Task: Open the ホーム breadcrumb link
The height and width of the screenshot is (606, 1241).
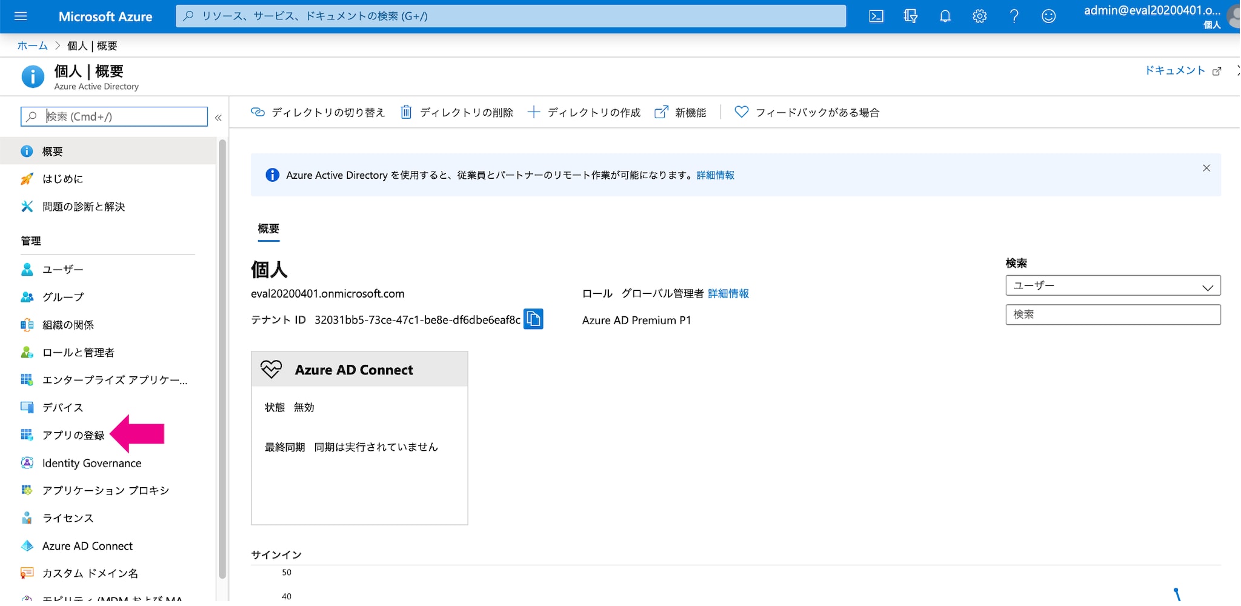Action: pyautogui.click(x=32, y=45)
